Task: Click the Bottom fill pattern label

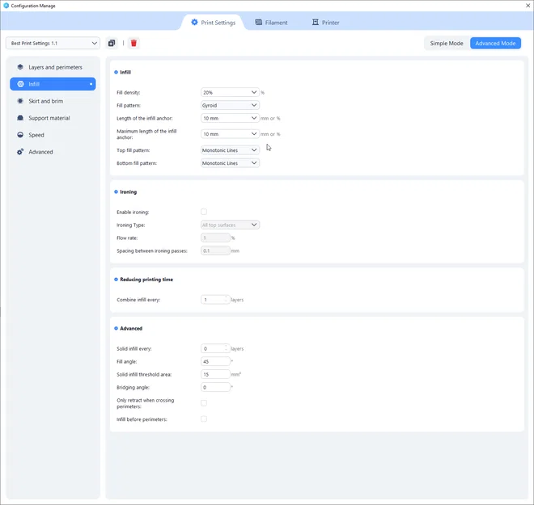Action: [x=137, y=163]
